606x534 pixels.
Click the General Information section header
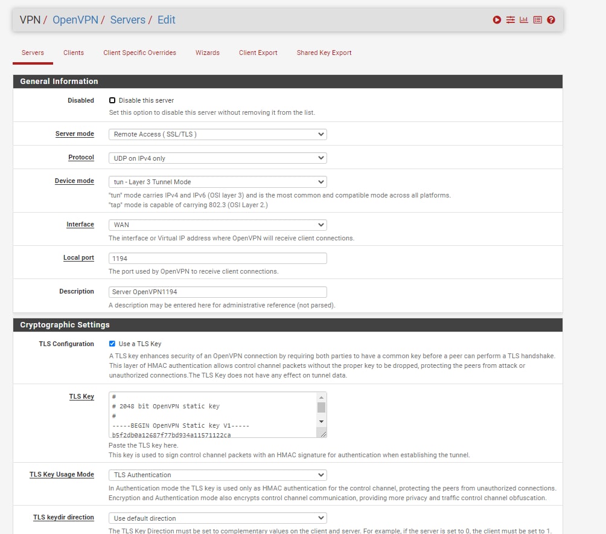click(x=287, y=81)
